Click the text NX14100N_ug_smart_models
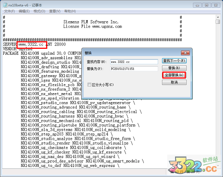The height and width of the screenshot is (177, 223). [x=113, y=161]
